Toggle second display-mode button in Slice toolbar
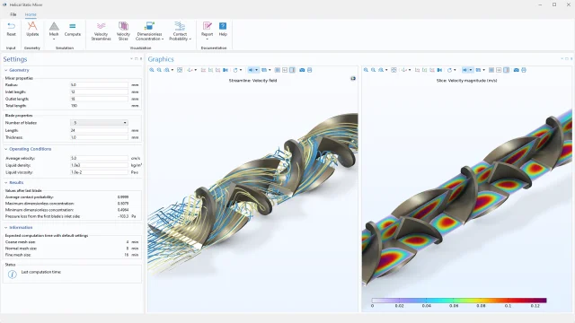Screen dimensions: 575x323 (x=499, y=70)
